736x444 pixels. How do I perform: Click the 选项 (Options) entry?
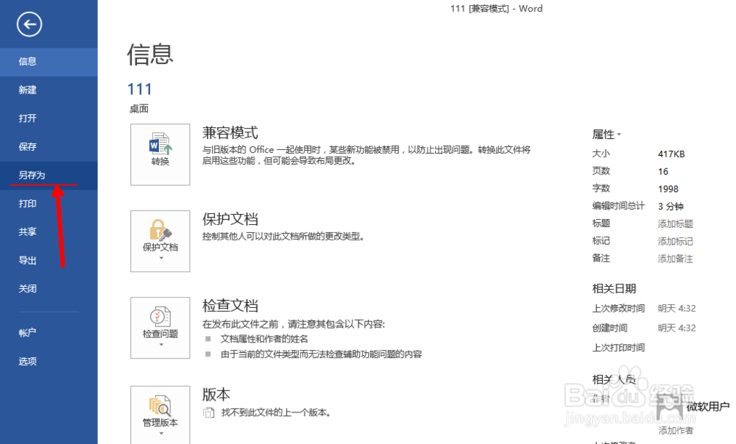point(28,361)
